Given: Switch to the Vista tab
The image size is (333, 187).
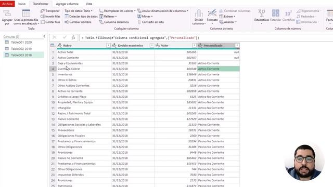Looking at the screenshot, I should click(x=89, y=4).
